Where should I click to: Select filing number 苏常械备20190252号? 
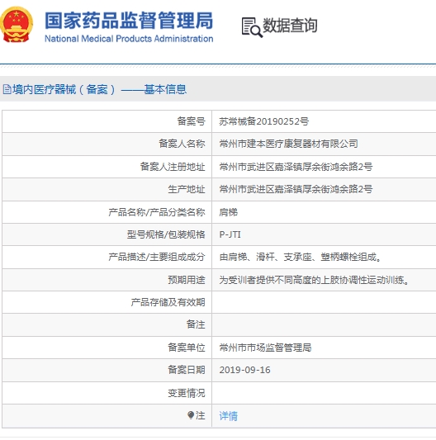264,121
